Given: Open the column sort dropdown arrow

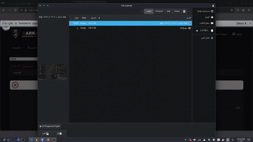Looking at the screenshot, I should coord(99,18).
